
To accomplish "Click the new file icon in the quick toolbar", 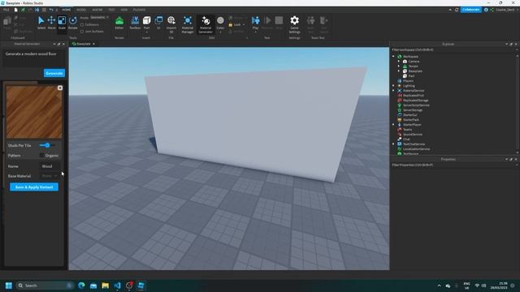I will click(15, 10).
